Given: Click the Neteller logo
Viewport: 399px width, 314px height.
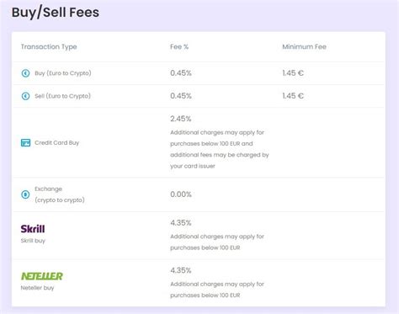Looking at the screenshot, I should pos(42,276).
